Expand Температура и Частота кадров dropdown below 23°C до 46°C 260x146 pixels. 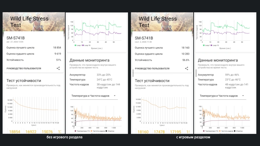tap(222, 96)
